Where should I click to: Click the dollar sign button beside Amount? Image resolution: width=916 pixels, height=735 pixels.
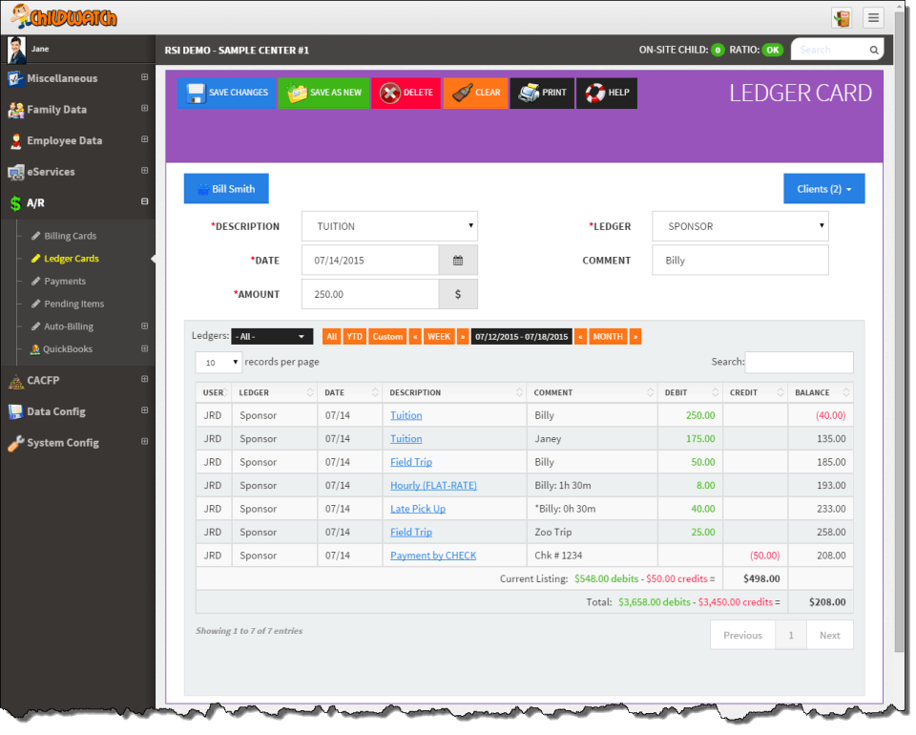coord(458,294)
